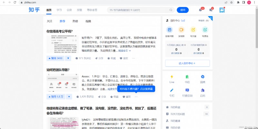Image resolution: width=258 pixels, height=129 pixels.
Task: Like the 团队带散 answer with heart
Action: [126, 97]
